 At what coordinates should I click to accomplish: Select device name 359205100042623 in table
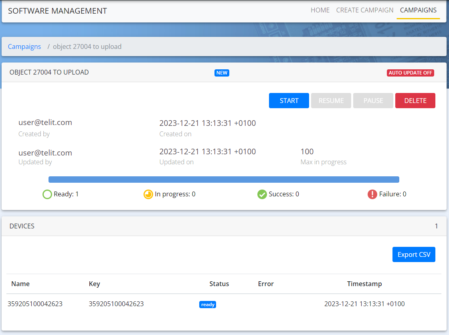click(x=35, y=304)
